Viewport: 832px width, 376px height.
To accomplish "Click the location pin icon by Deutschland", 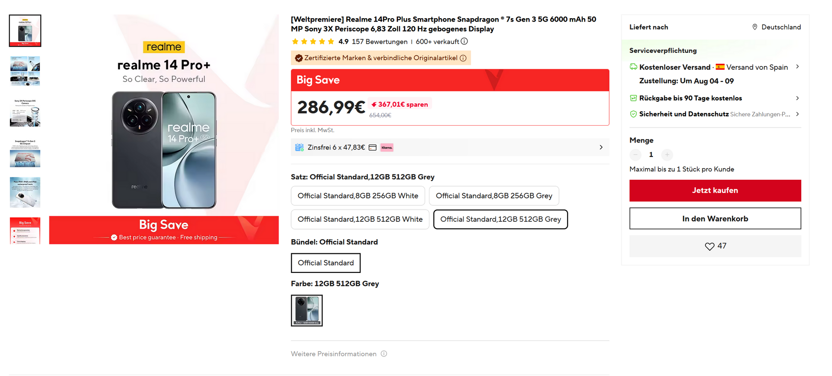I will 755,27.
